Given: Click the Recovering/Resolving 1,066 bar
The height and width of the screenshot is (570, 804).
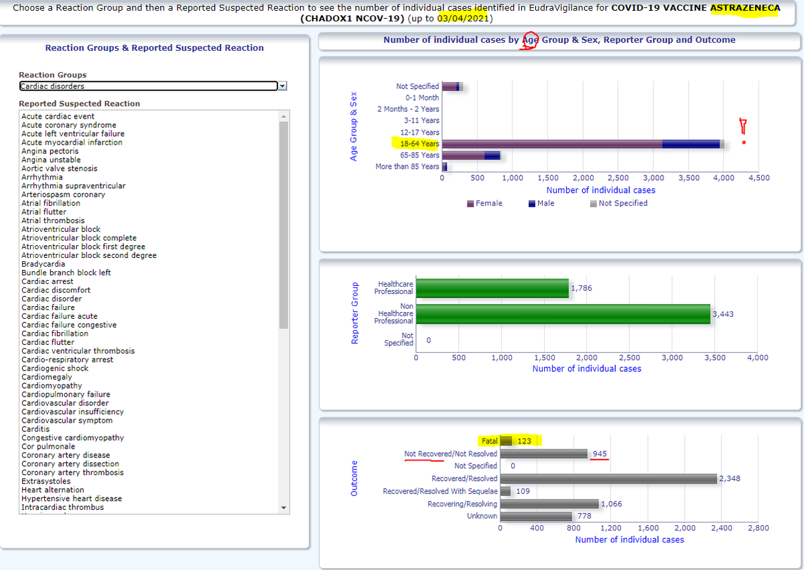Looking at the screenshot, I should (x=549, y=504).
